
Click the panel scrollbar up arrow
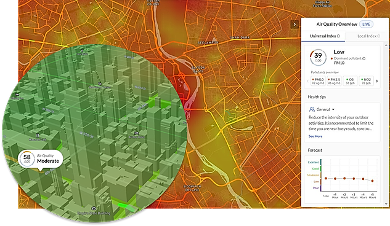pos(386,45)
